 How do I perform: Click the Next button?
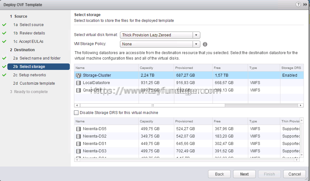click(244, 174)
